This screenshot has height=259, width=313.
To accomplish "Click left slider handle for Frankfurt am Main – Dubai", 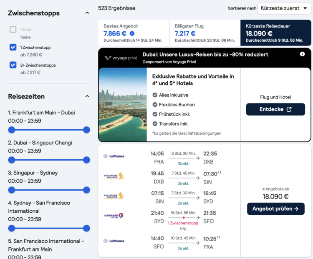I will pyautogui.click(x=12, y=130).
